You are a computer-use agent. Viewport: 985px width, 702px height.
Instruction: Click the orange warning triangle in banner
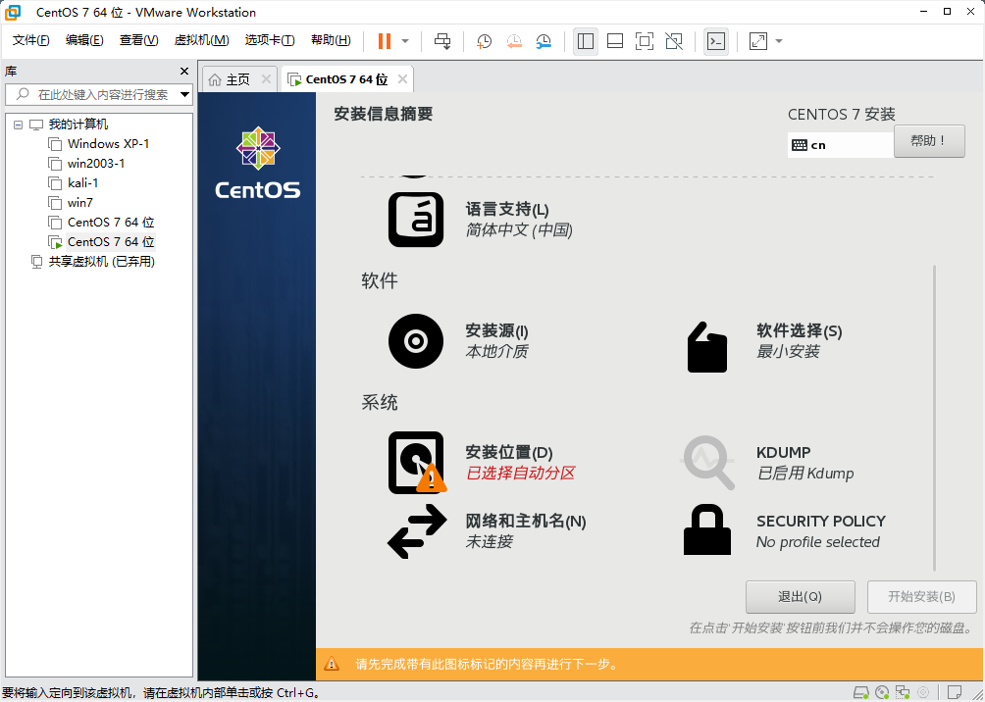[x=331, y=664]
